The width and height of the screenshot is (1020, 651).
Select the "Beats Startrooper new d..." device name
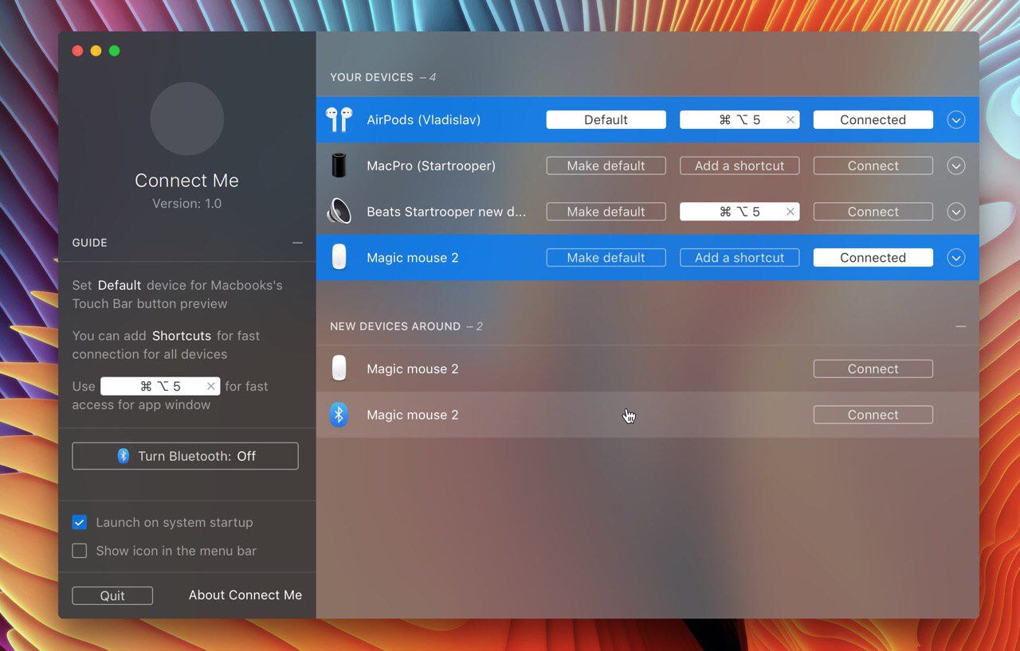tap(446, 212)
